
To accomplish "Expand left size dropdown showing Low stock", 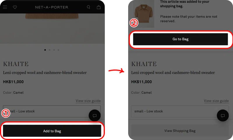I will (x=52, y=111).
